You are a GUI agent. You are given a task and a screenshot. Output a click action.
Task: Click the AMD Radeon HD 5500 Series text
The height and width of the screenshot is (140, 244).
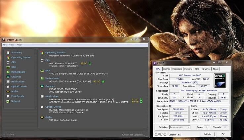65,92
